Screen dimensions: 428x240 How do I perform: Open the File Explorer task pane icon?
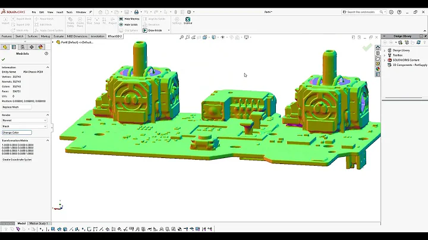coord(378,58)
